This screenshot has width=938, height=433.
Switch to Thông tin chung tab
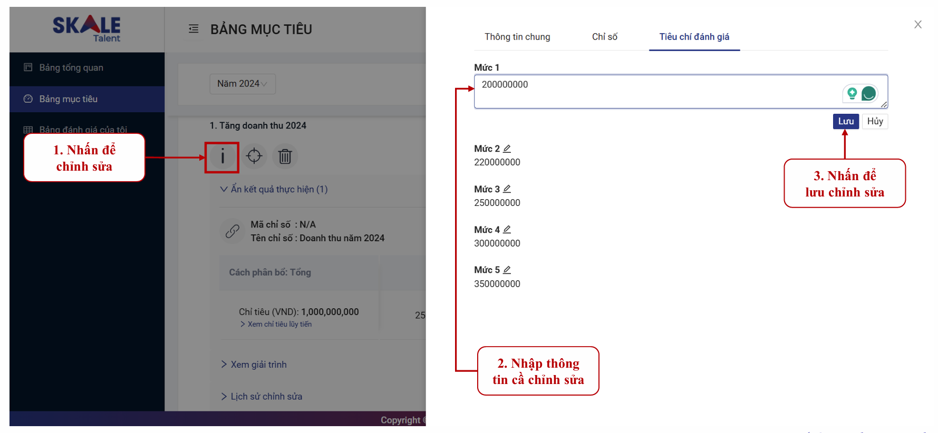coord(517,37)
